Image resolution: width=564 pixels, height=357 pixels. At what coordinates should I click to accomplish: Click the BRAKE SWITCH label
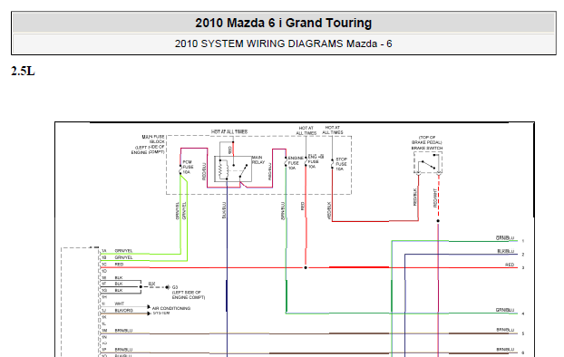pos(427,148)
